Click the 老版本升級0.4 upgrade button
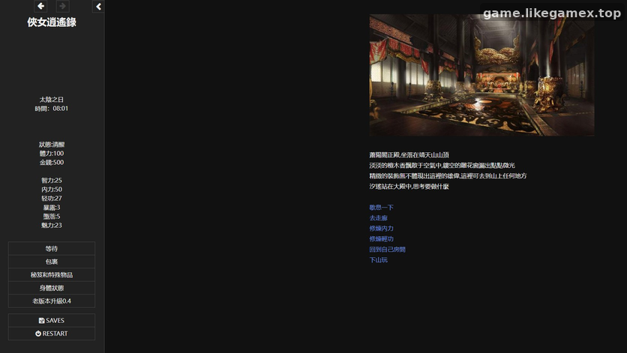This screenshot has height=353, width=627. click(x=52, y=301)
